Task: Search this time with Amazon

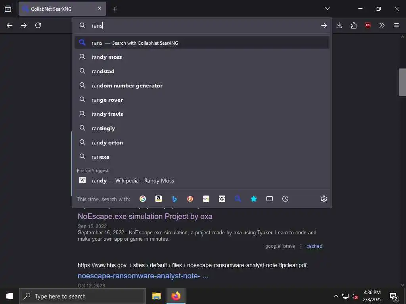Action: point(159,199)
